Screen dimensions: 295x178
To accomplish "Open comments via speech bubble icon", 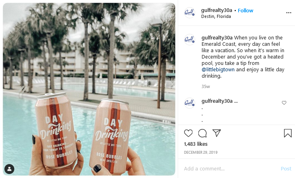I will click(x=202, y=133).
